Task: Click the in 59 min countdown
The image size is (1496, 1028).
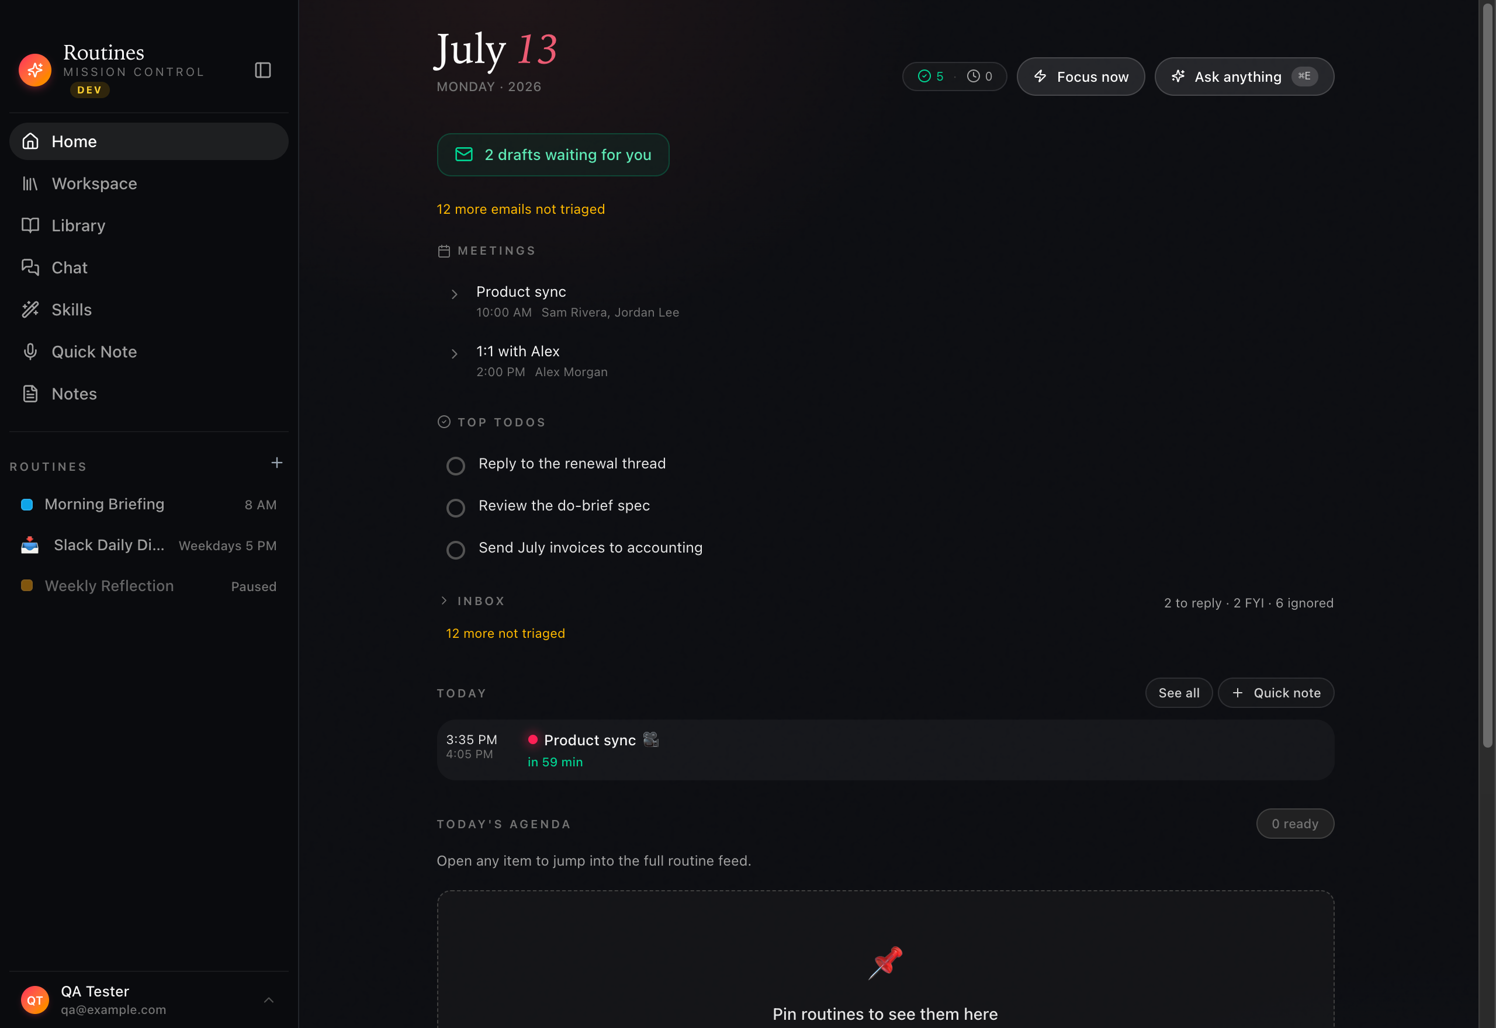Action: [555, 762]
